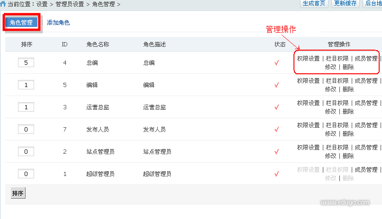Image resolution: width=382 pixels, height=219 pixels.
Task: Open the 添加角色 tab
Action: coord(58,23)
